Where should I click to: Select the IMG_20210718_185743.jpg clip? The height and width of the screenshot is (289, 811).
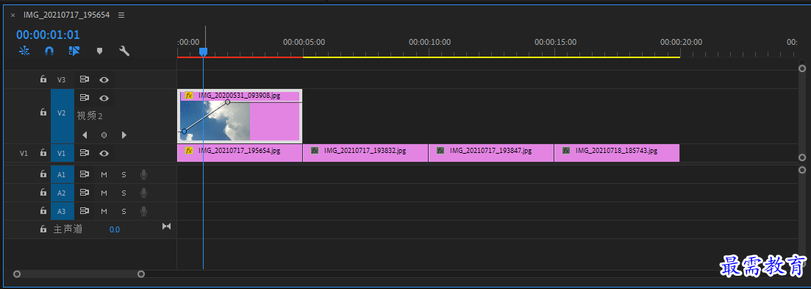[x=617, y=153]
